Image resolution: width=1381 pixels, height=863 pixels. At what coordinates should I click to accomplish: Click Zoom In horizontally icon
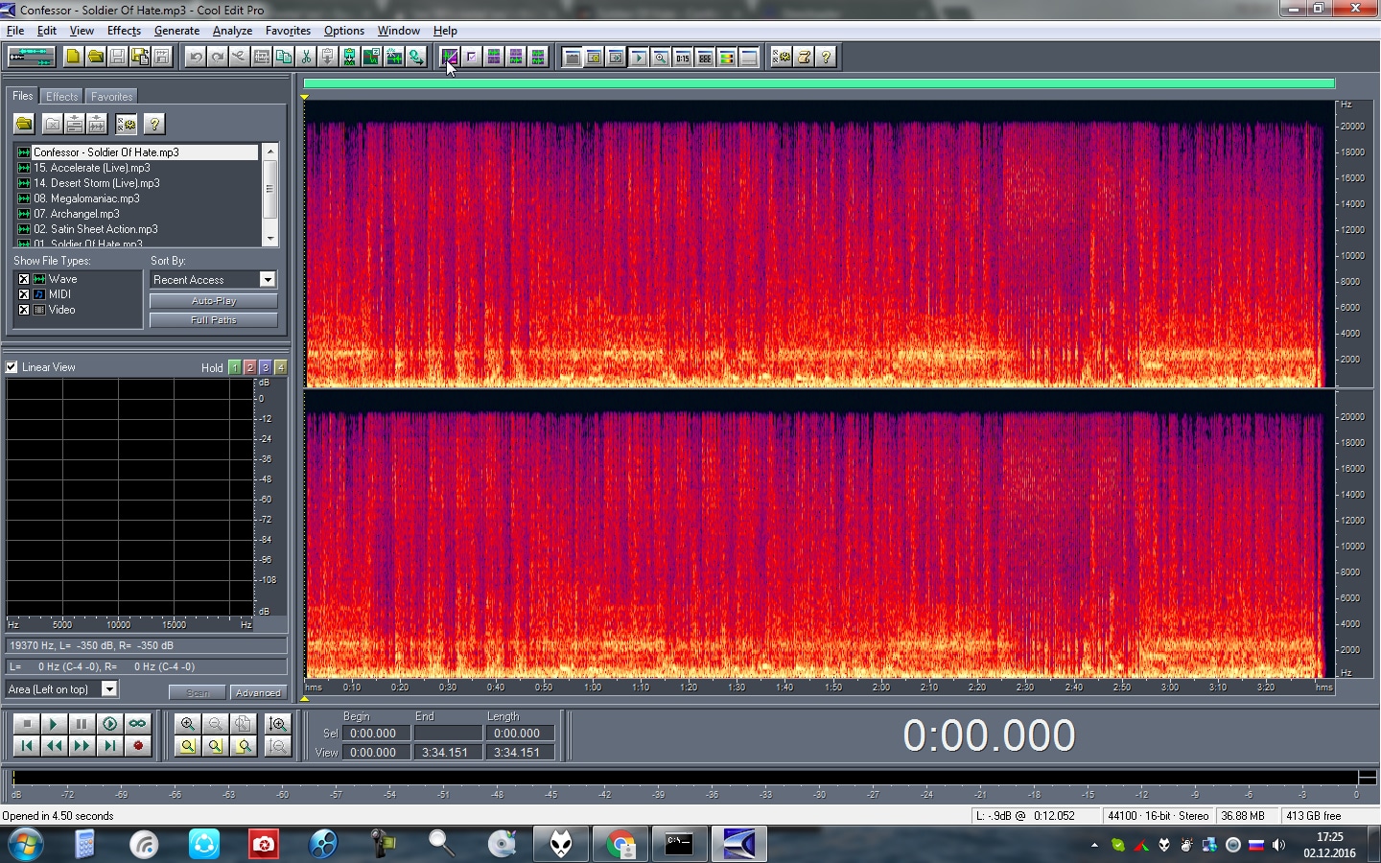(x=188, y=724)
